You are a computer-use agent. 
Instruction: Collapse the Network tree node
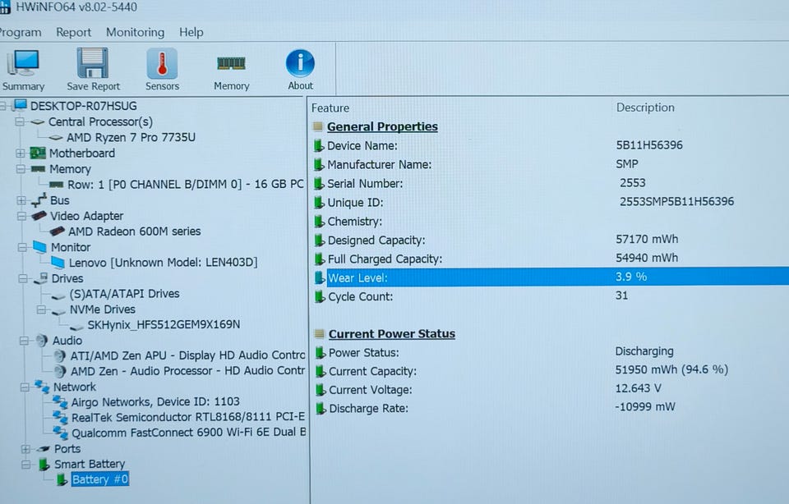(25, 387)
